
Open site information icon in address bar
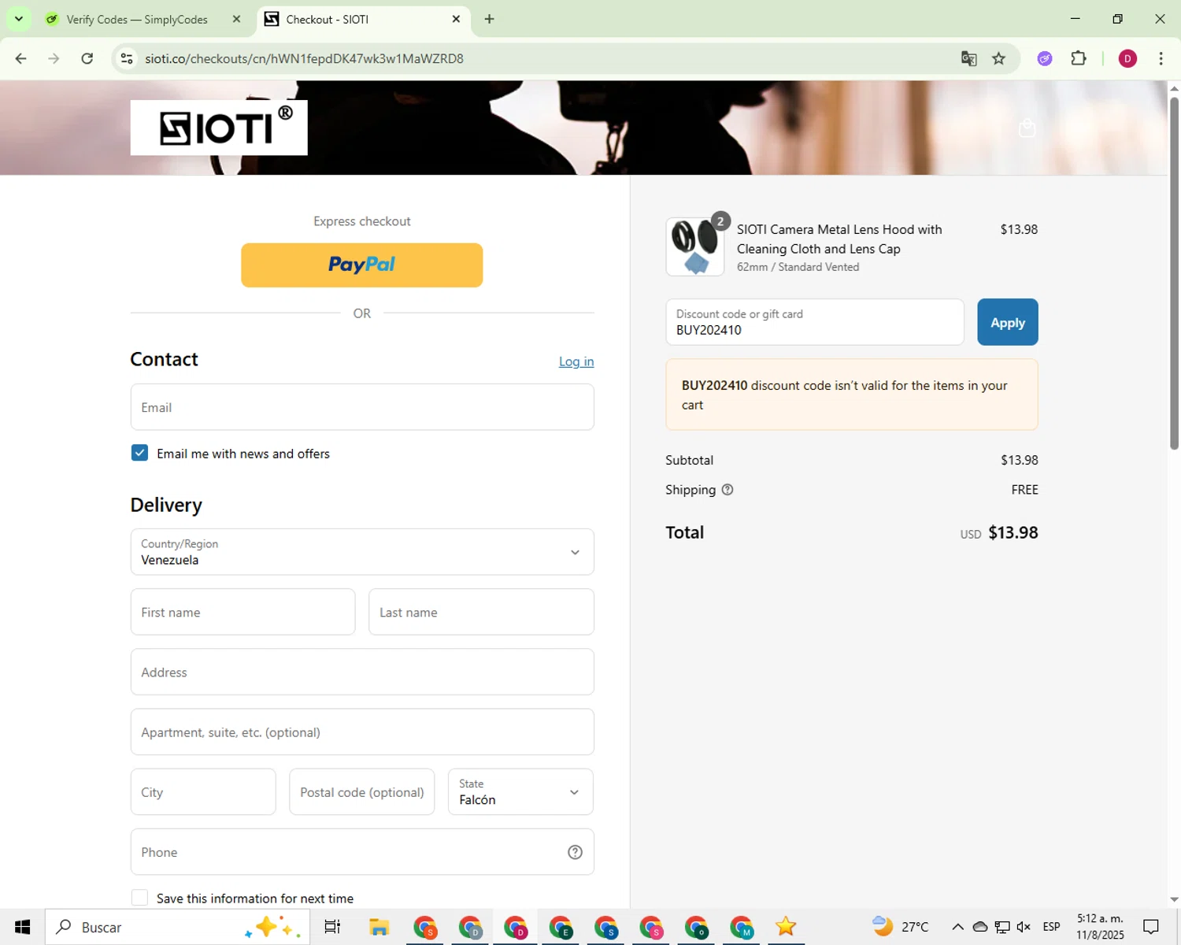[x=127, y=58]
